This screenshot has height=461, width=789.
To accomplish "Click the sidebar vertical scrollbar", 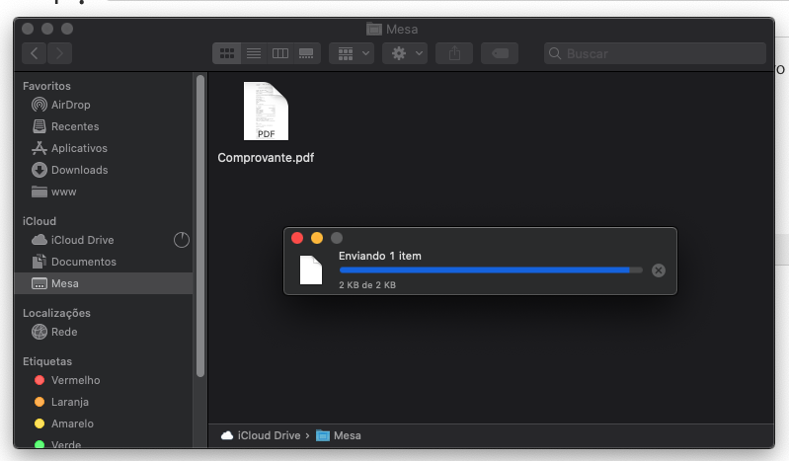I will [x=200, y=225].
